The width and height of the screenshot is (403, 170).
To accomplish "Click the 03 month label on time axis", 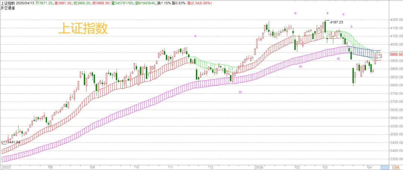I will click(325, 167).
